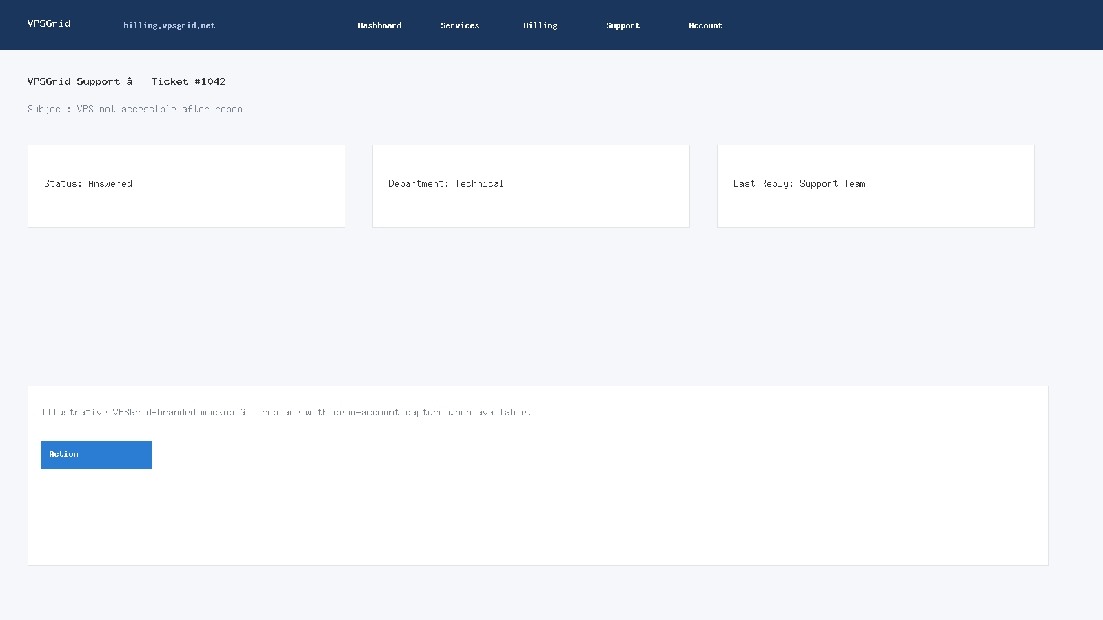1103x620 pixels.
Task: Click the VPSGrid logo text
Action: (x=49, y=23)
